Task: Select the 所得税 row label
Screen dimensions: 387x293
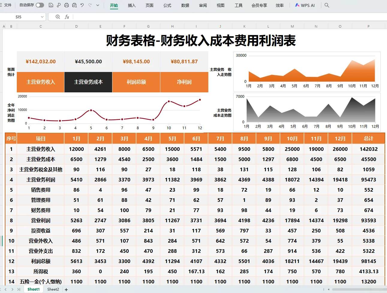Action: pyautogui.click(x=40, y=271)
